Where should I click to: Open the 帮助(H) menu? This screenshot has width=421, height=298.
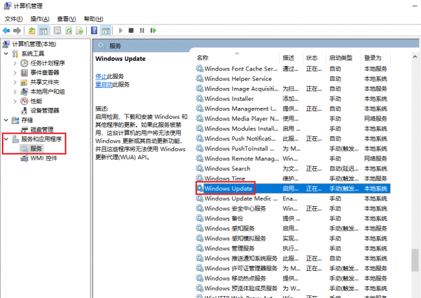point(93,19)
